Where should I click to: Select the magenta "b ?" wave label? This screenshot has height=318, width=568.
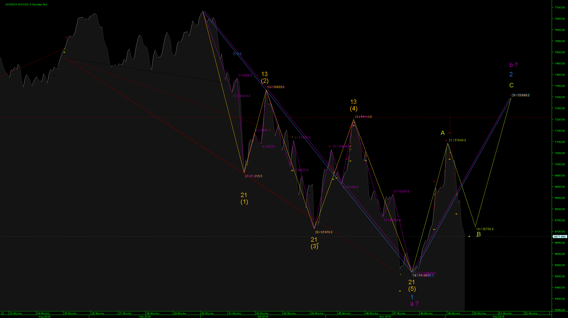(x=513, y=65)
